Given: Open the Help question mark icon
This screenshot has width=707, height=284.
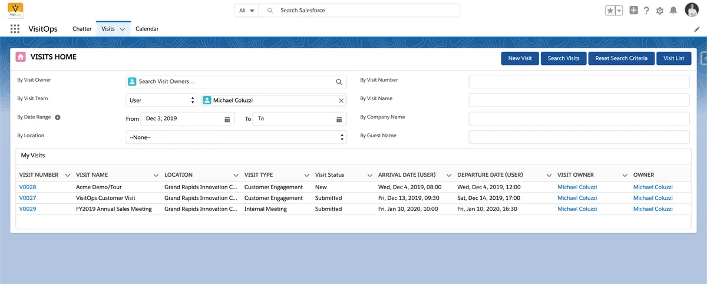Looking at the screenshot, I should [646, 11].
